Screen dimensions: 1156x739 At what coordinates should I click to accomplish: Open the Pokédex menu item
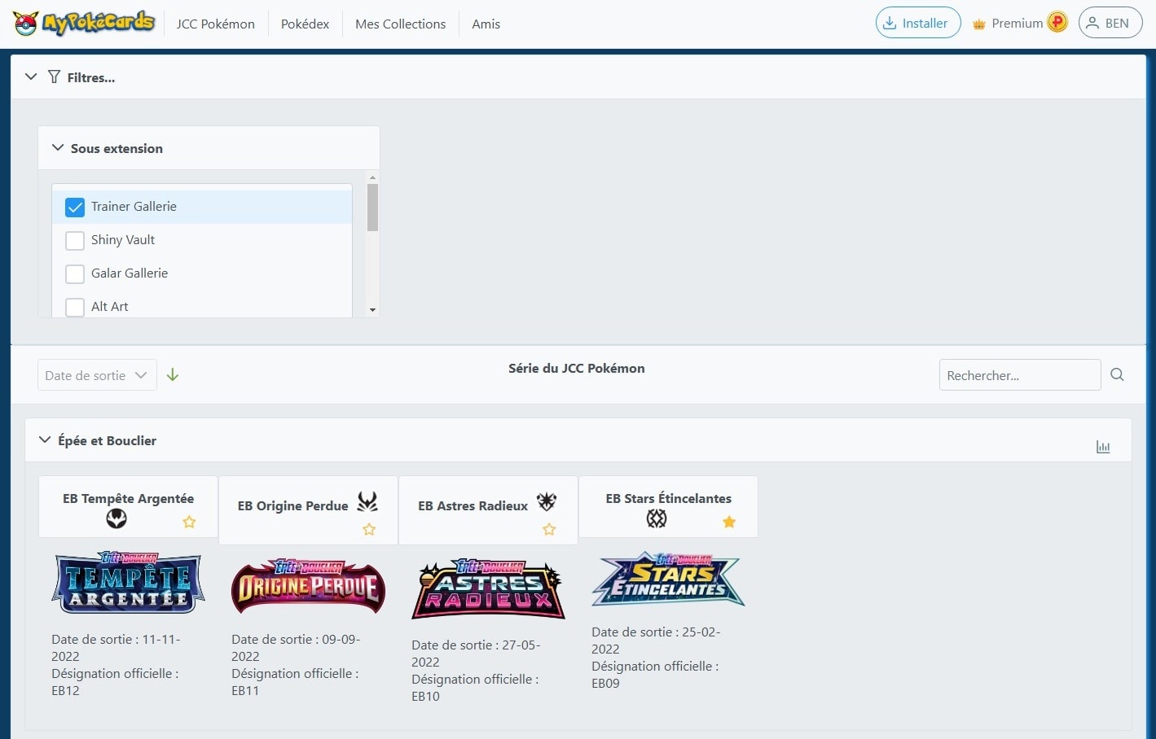click(305, 24)
